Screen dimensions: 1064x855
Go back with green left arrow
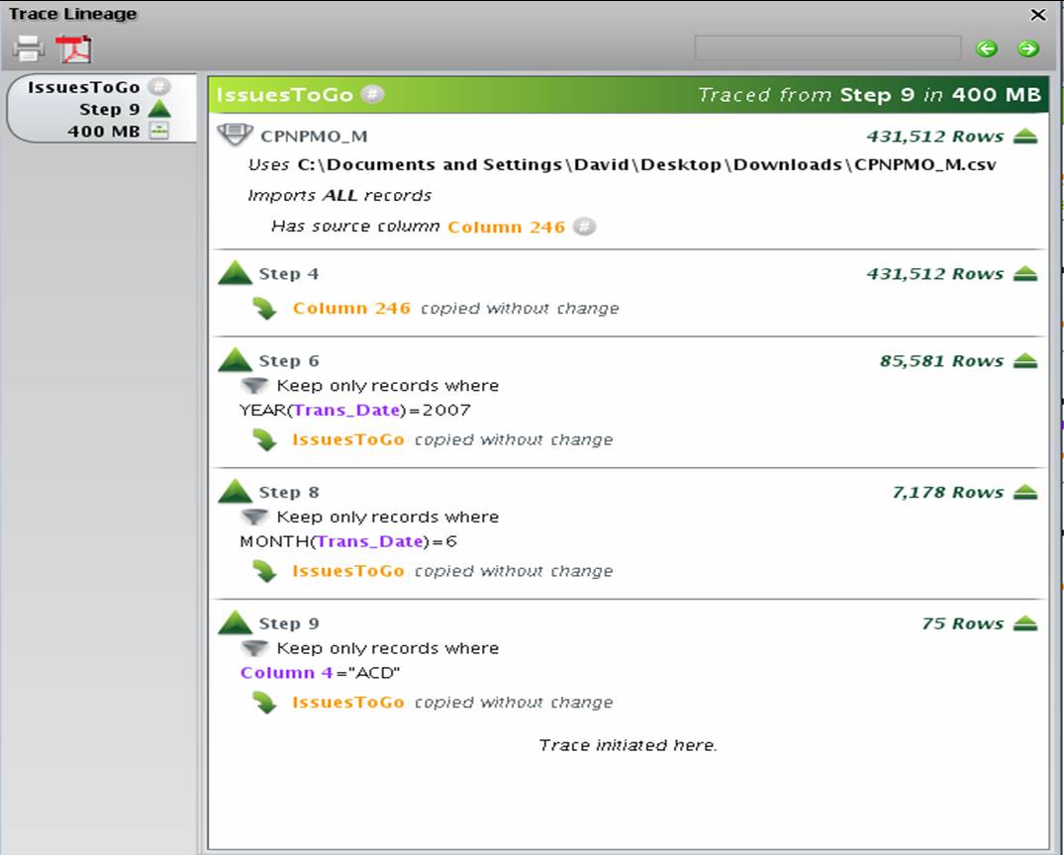click(x=987, y=48)
